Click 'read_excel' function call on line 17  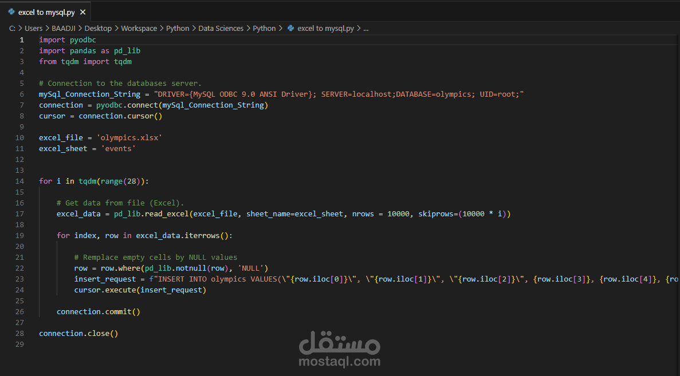[167, 213]
